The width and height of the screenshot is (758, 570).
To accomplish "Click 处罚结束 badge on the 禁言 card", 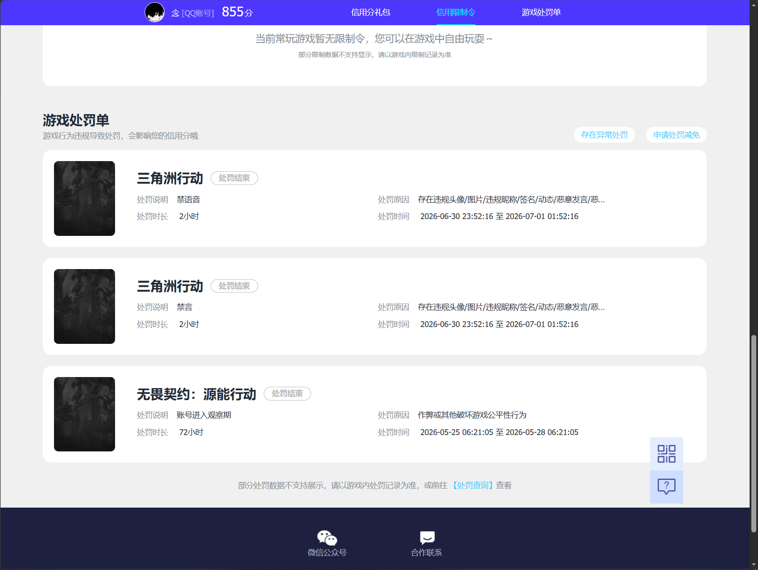I will point(234,286).
